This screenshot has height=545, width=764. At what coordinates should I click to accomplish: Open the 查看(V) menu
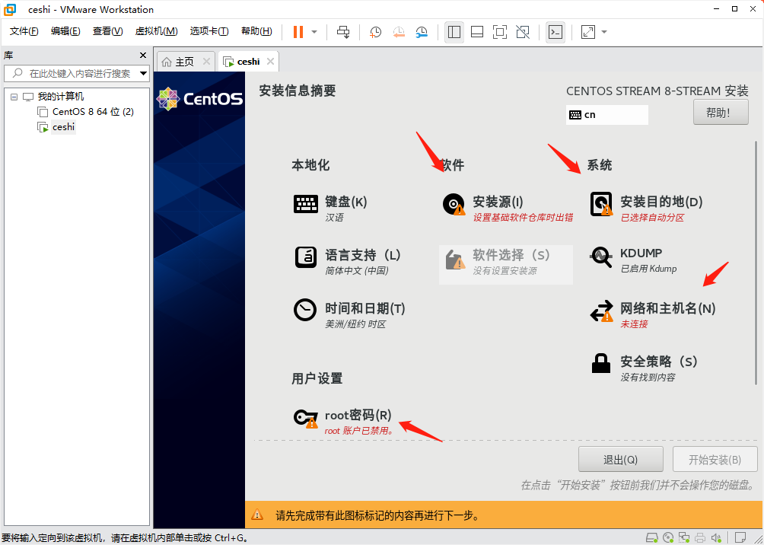click(108, 31)
